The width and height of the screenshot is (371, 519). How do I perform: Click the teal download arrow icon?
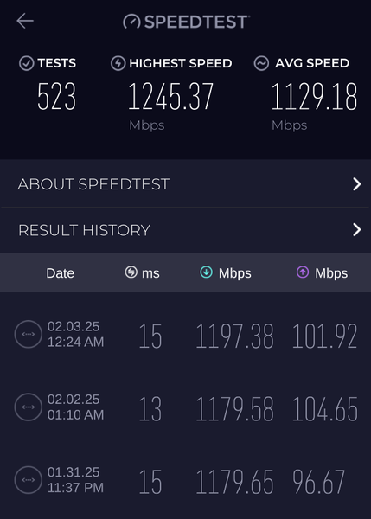click(x=206, y=272)
